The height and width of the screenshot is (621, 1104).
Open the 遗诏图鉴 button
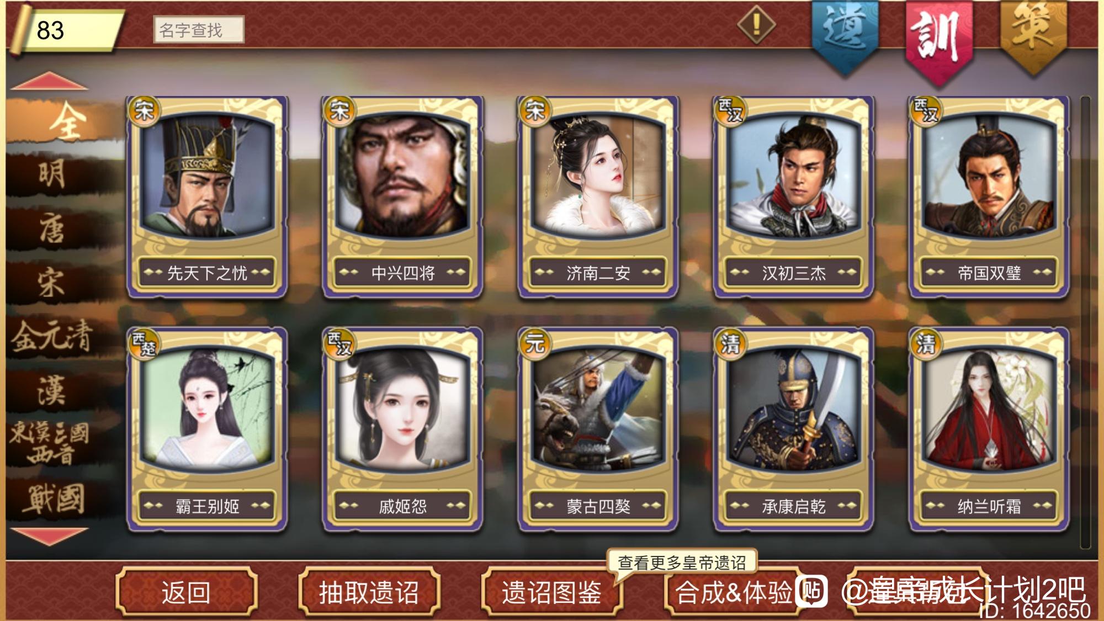[x=552, y=592]
